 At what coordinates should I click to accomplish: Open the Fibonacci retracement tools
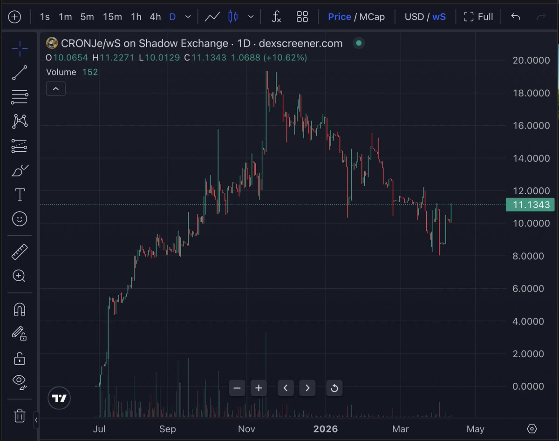[x=19, y=97]
